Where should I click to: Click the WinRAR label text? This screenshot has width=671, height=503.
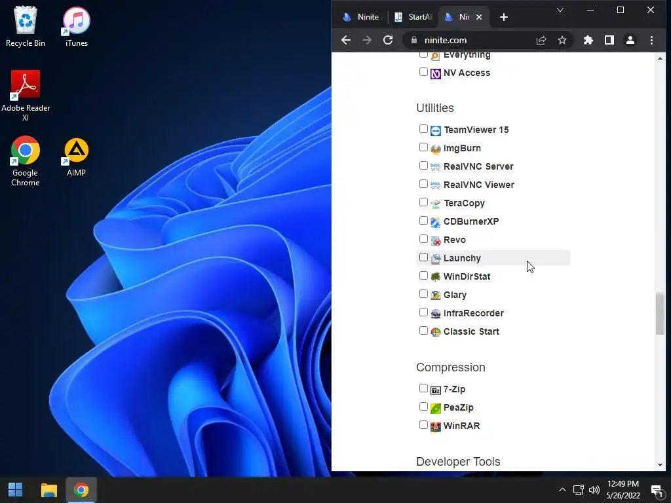(x=462, y=426)
